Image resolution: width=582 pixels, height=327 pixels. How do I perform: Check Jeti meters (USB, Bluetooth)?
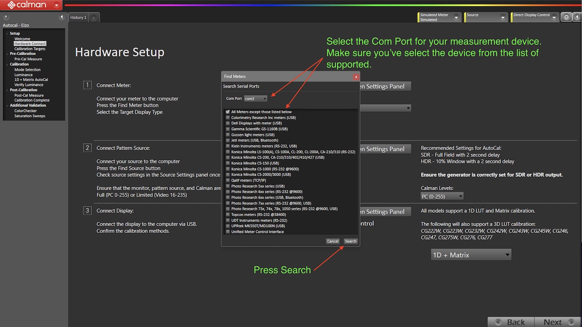click(227, 141)
